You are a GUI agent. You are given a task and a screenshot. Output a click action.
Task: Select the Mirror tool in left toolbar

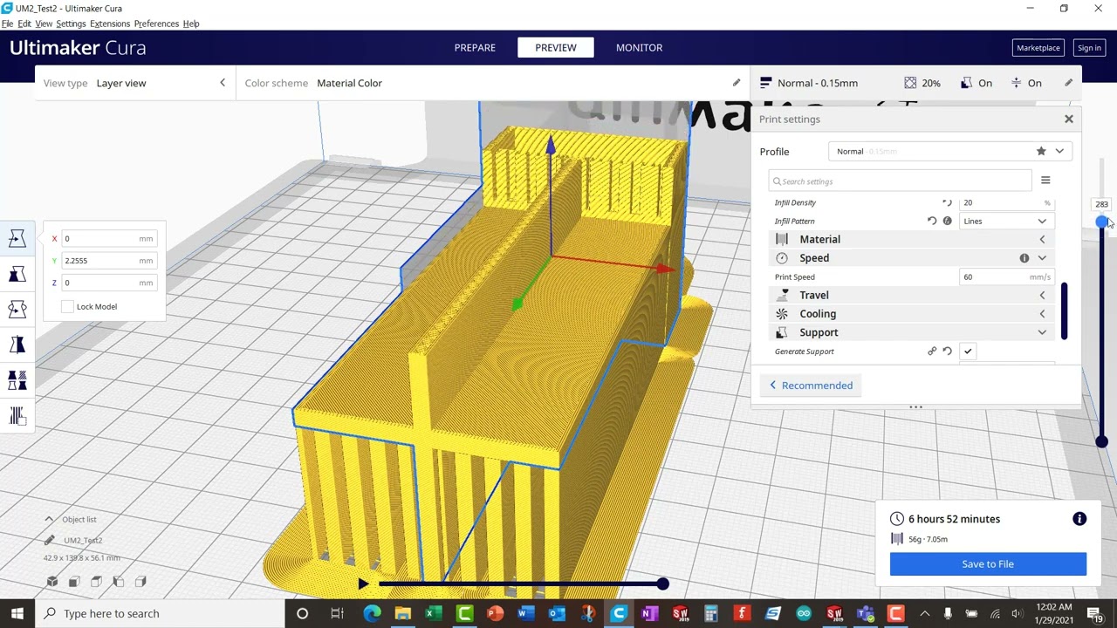coord(17,345)
